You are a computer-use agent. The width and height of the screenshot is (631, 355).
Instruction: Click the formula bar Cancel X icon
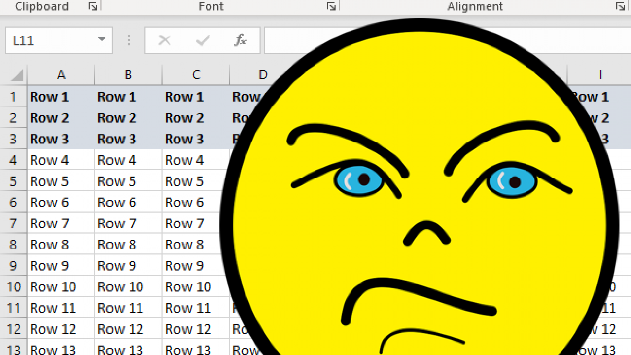click(165, 40)
